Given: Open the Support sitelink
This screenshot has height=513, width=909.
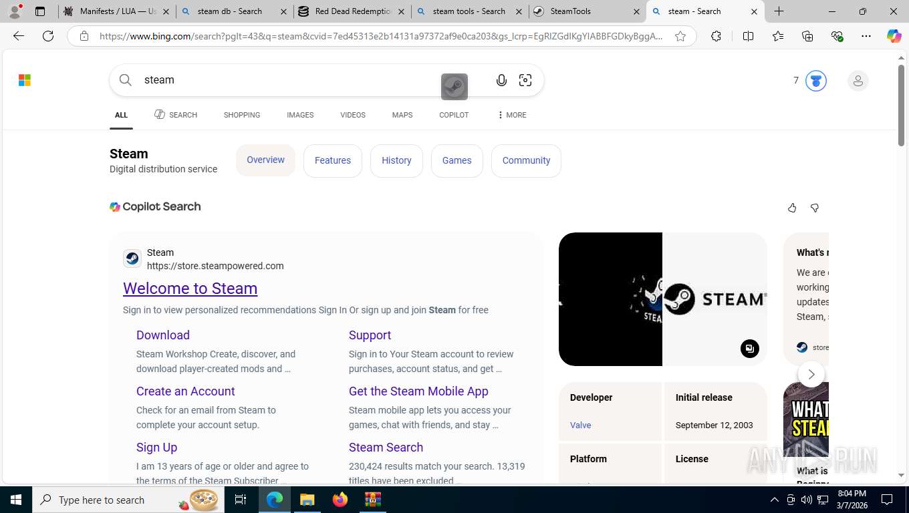Looking at the screenshot, I should coord(370,335).
